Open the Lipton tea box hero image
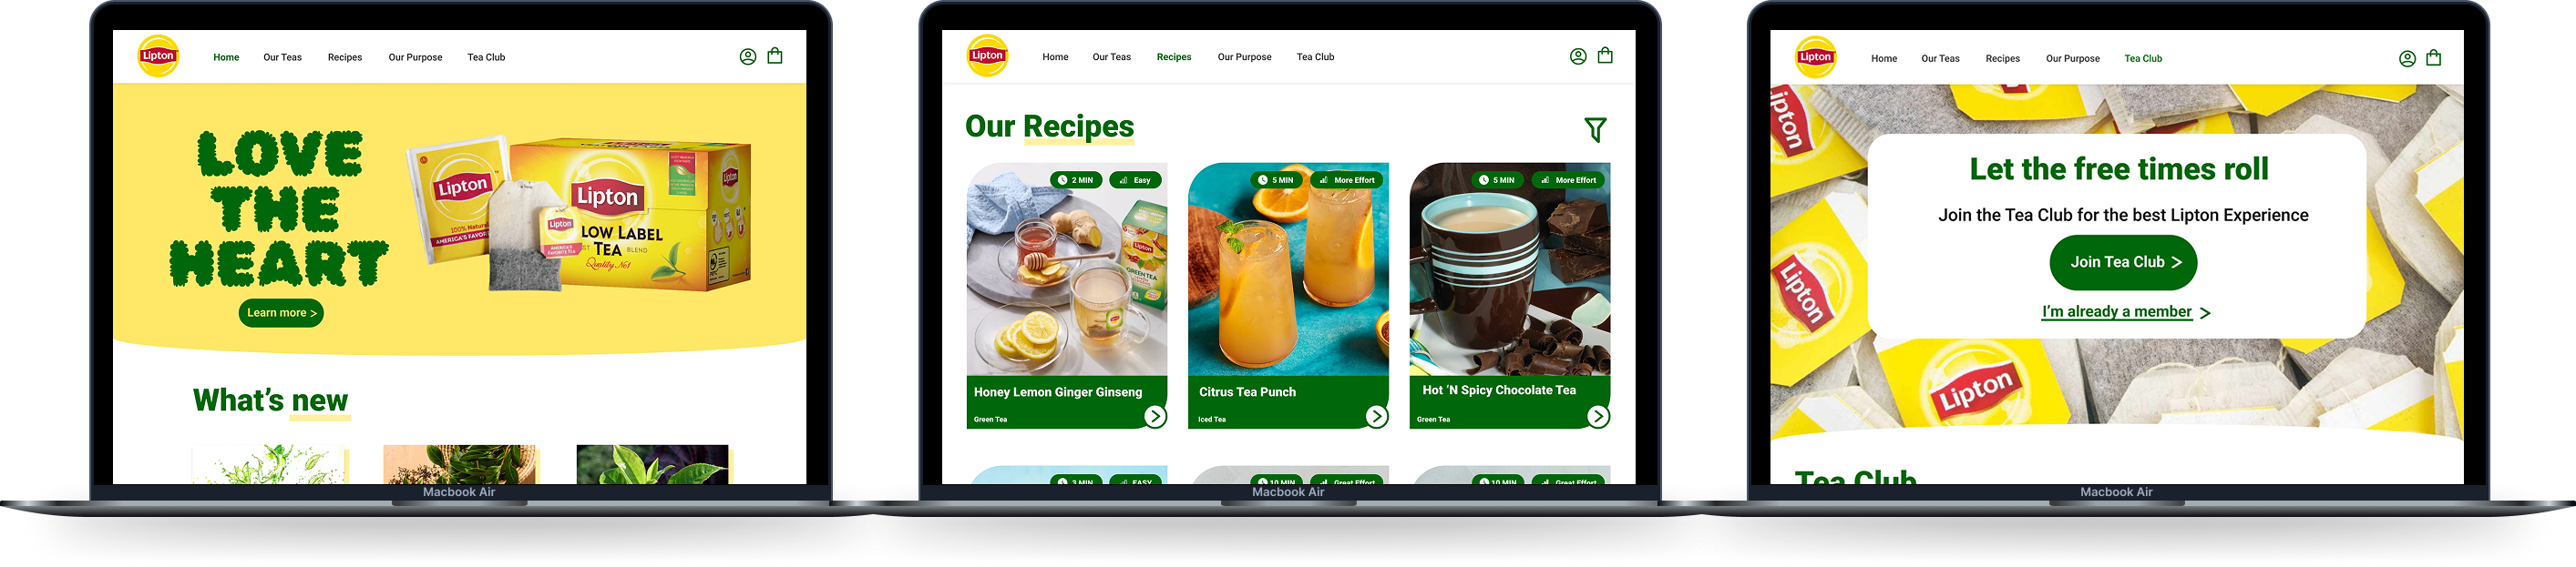Viewport: 2576px width, 567px height. 578,215
